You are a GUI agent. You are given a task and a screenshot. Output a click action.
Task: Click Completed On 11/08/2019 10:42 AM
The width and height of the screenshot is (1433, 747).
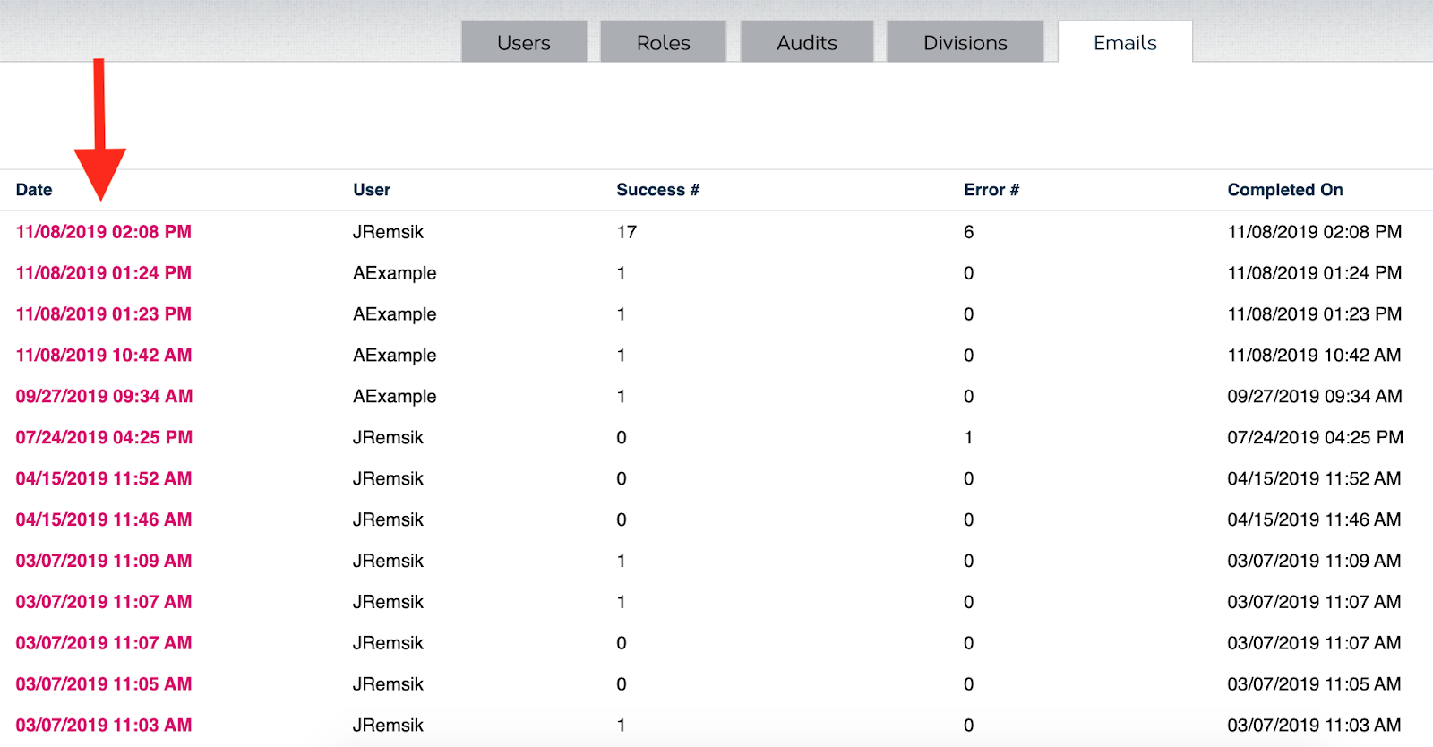1314,356
